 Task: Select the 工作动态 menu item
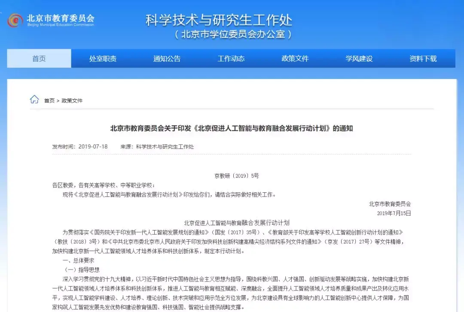(x=231, y=58)
